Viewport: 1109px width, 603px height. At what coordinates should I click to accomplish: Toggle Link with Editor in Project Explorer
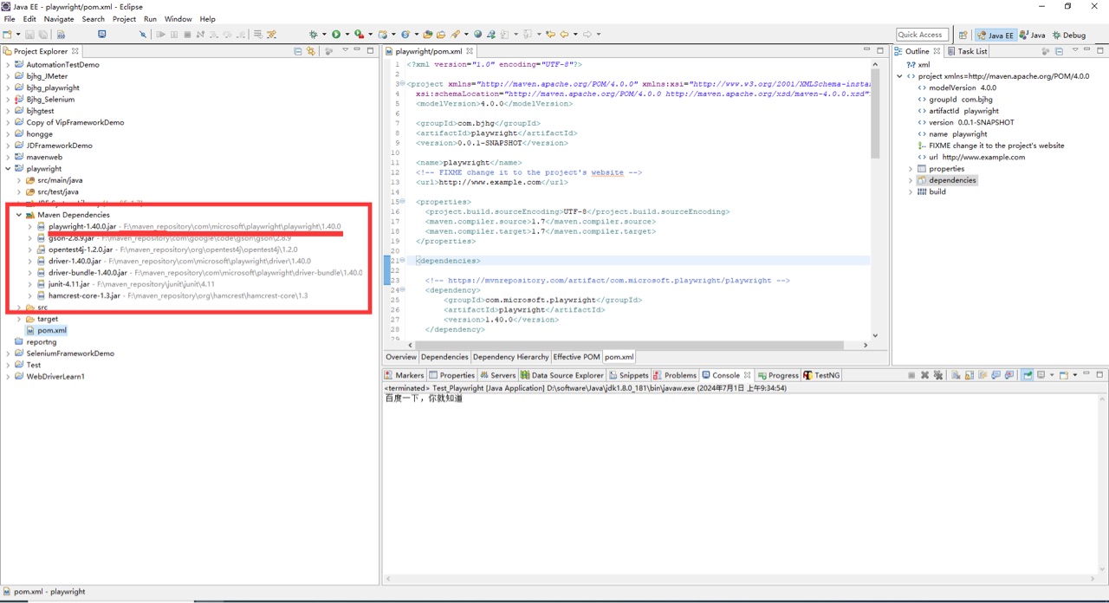311,51
